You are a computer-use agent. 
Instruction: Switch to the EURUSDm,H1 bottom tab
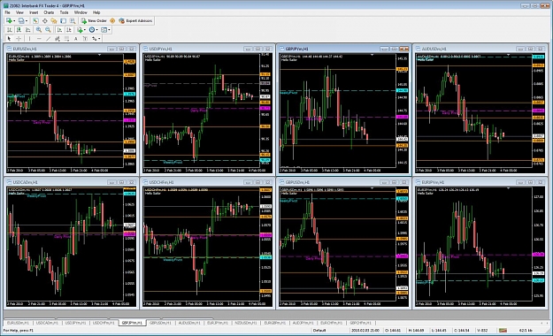click(19, 323)
